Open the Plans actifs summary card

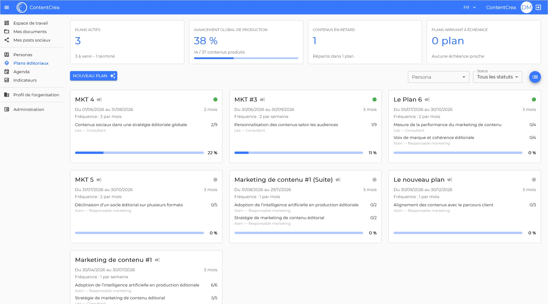click(127, 42)
